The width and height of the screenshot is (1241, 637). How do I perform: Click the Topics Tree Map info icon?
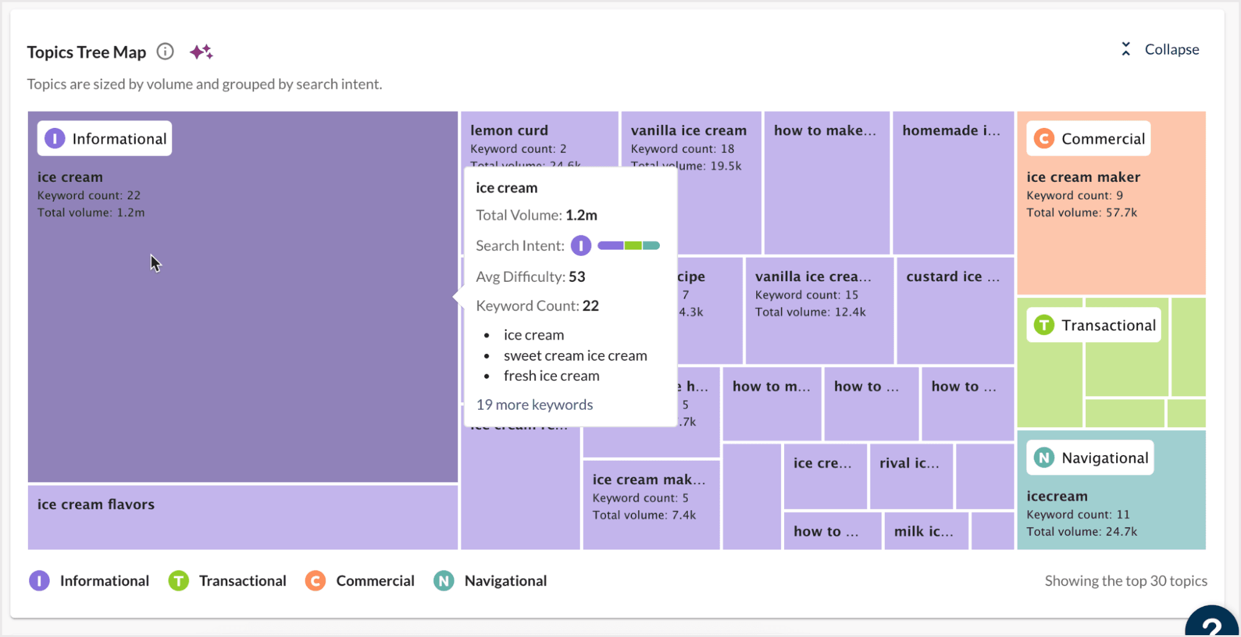(x=165, y=52)
